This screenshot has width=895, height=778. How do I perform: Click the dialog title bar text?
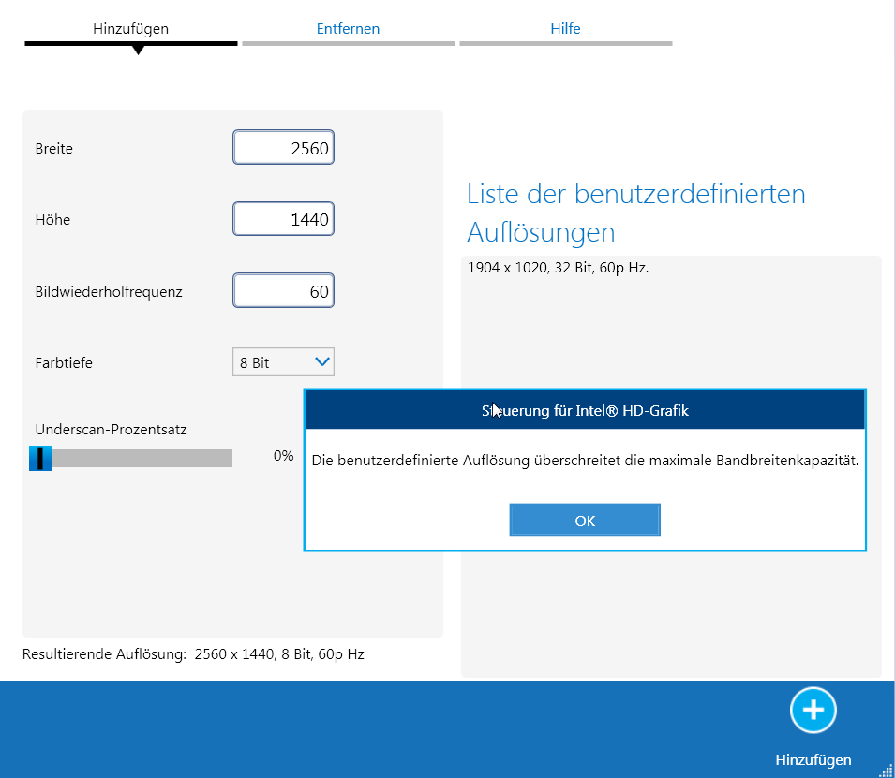pos(584,409)
